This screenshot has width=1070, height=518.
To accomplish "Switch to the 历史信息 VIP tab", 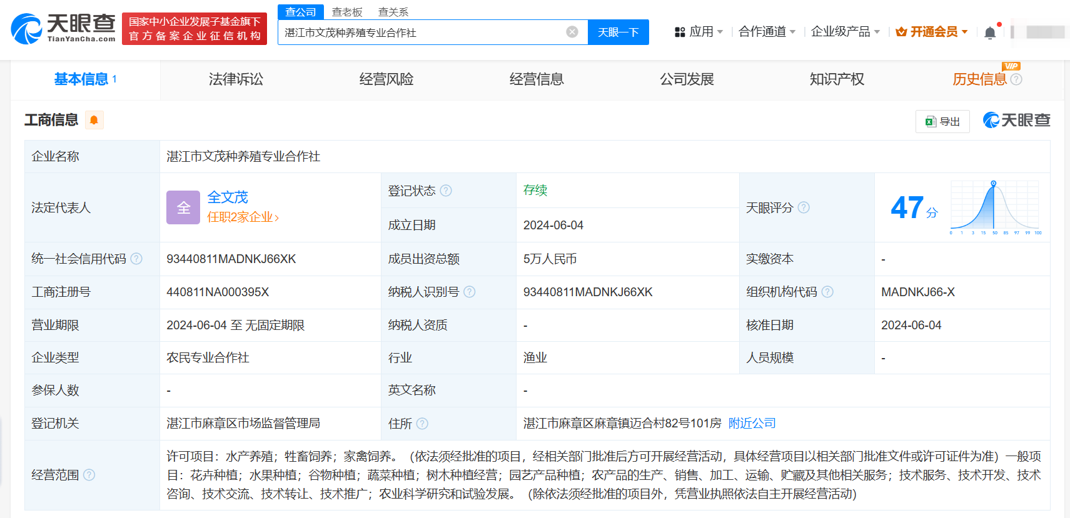I will (x=979, y=79).
